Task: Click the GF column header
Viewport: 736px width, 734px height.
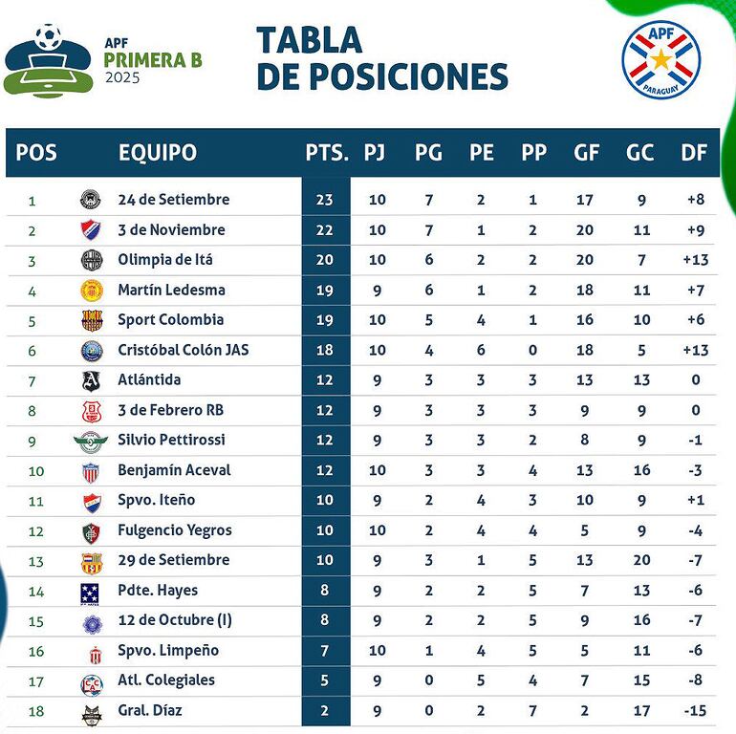Action: pyautogui.click(x=586, y=153)
